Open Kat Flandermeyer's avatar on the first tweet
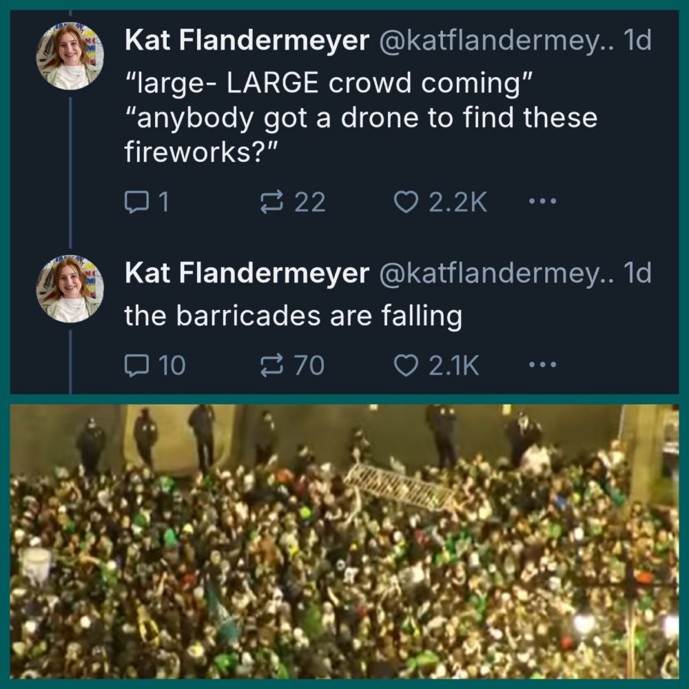The width and height of the screenshot is (689, 689). (70, 56)
